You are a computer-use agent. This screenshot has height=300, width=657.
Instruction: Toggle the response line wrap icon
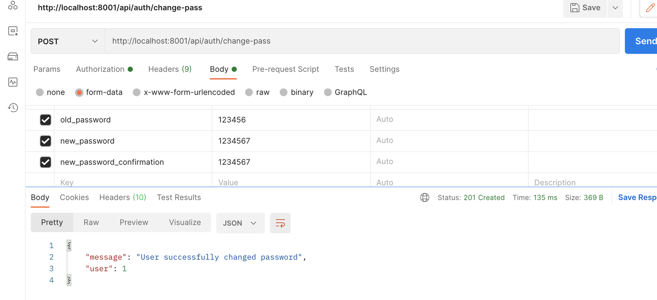[x=280, y=223]
